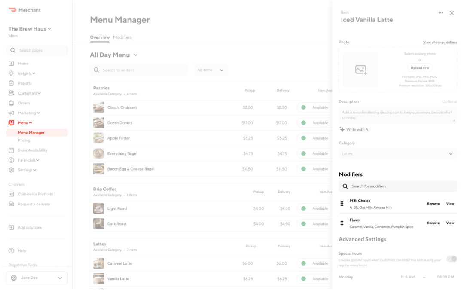Click the Milk Choice drag handle icon
464x290 pixels.
click(x=342, y=204)
